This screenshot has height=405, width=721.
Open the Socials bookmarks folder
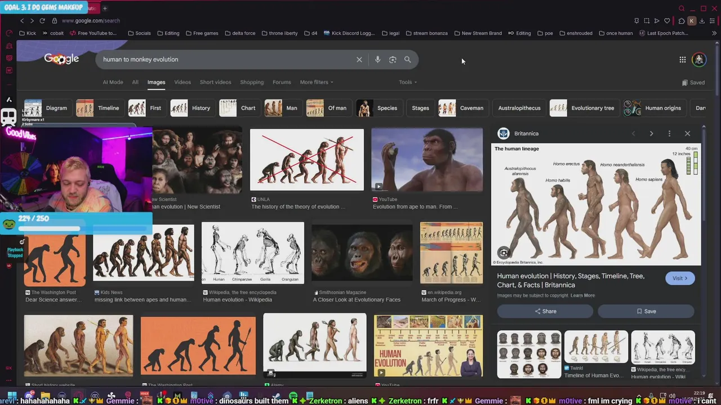pyautogui.click(x=139, y=33)
